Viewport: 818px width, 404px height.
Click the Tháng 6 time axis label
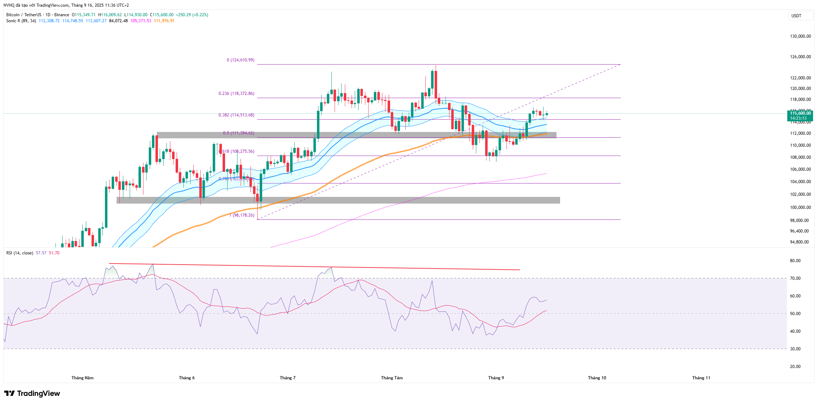pyautogui.click(x=187, y=378)
